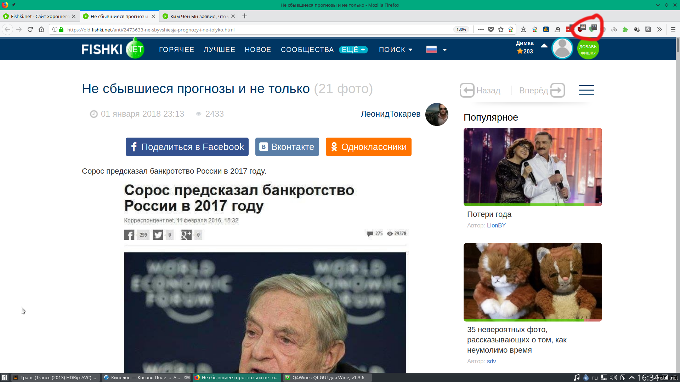
Task: Open clipboard tray icon
Action: click(x=623, y=377)
